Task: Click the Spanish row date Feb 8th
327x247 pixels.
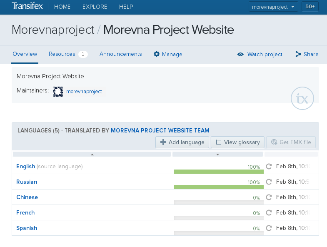Action: 293,228
